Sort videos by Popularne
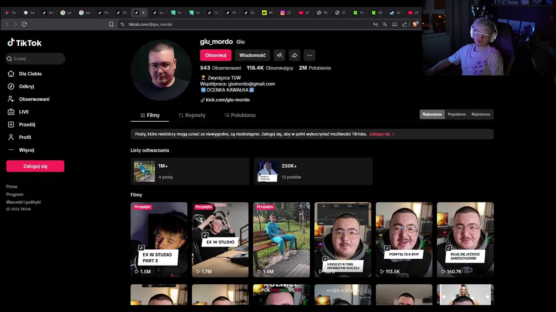Image resolution: width=556 pixels, height=312 pixels. (457, 114)
